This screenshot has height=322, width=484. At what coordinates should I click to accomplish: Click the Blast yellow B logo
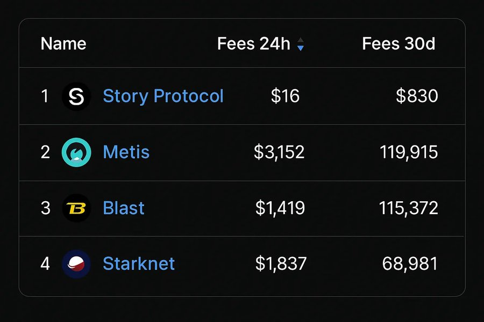[x=76, y=208]
